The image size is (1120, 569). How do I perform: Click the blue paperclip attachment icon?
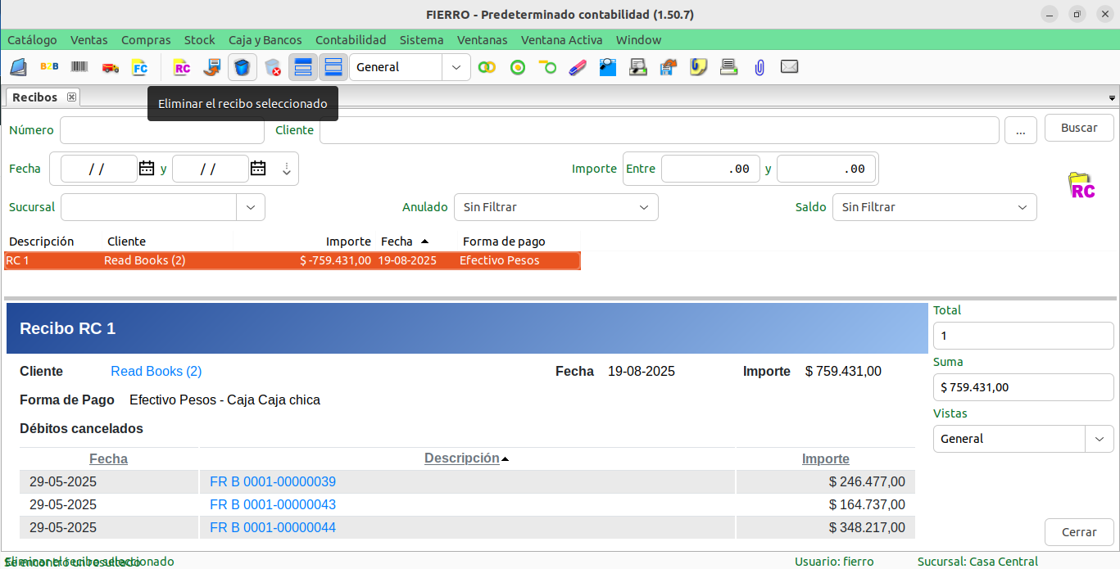[760, 67]
